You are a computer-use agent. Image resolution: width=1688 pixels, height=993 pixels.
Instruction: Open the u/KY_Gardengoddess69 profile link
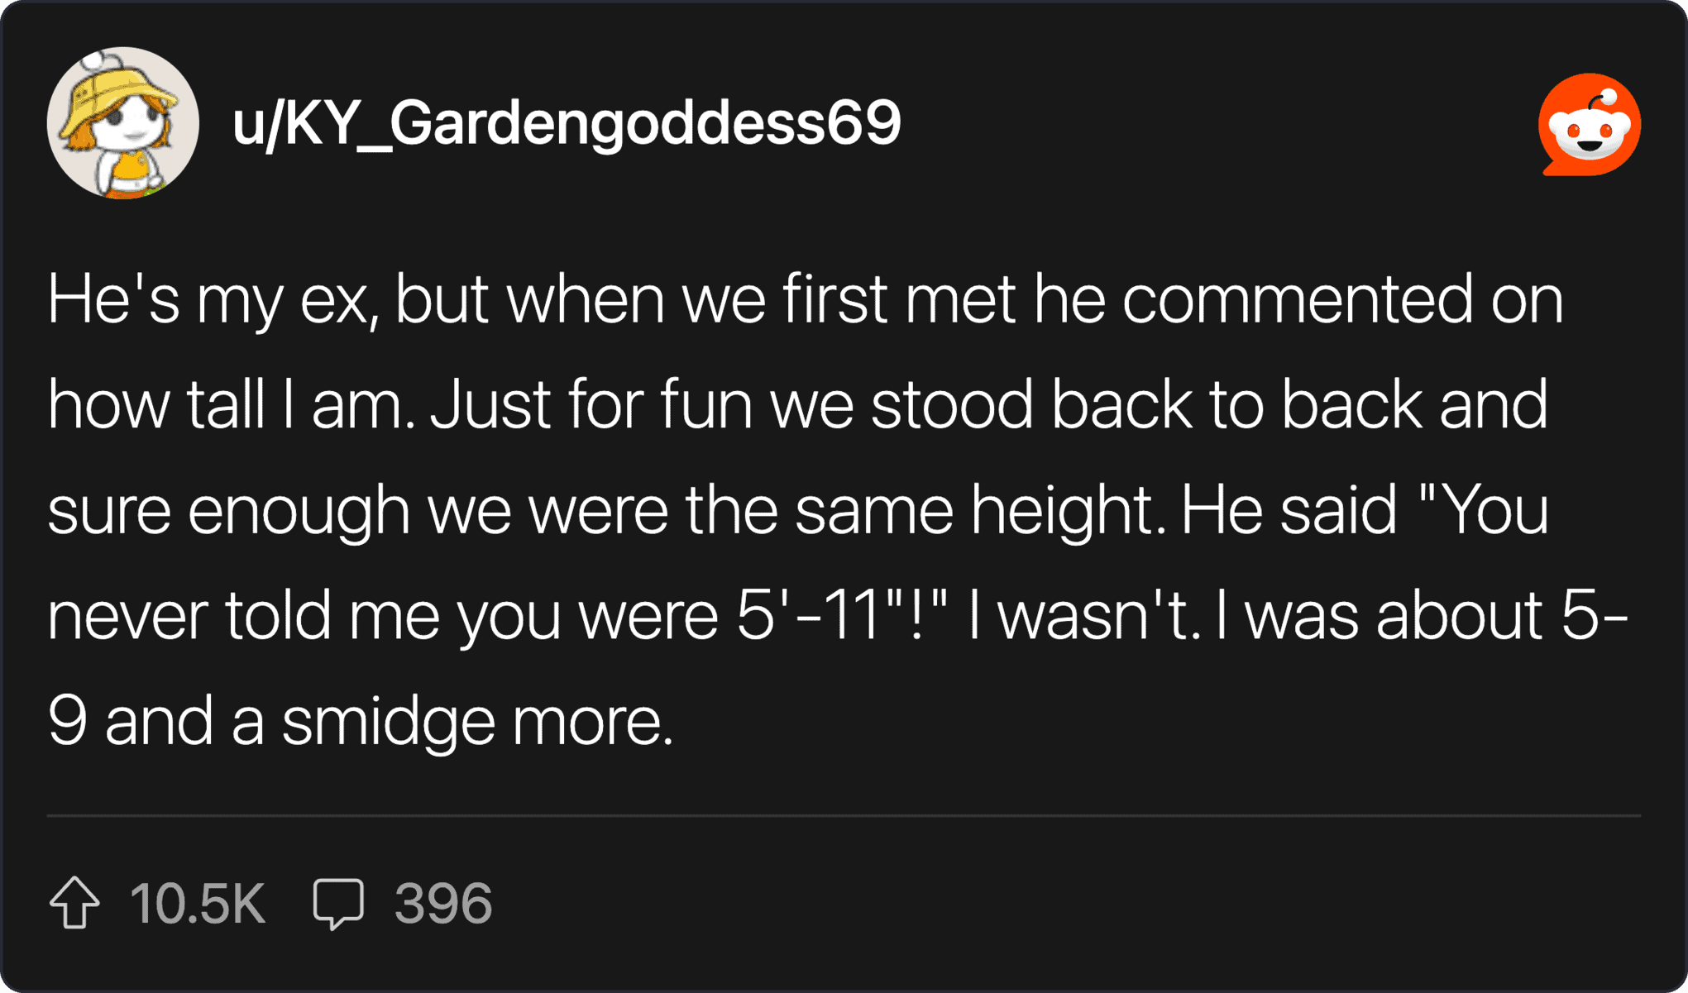[x=566, y=123]
